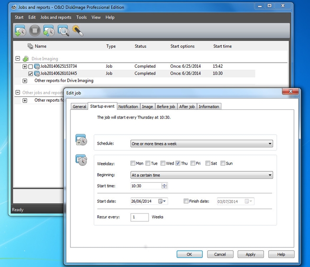Open the View menu
310x267 pixels.
coord(96,17)
